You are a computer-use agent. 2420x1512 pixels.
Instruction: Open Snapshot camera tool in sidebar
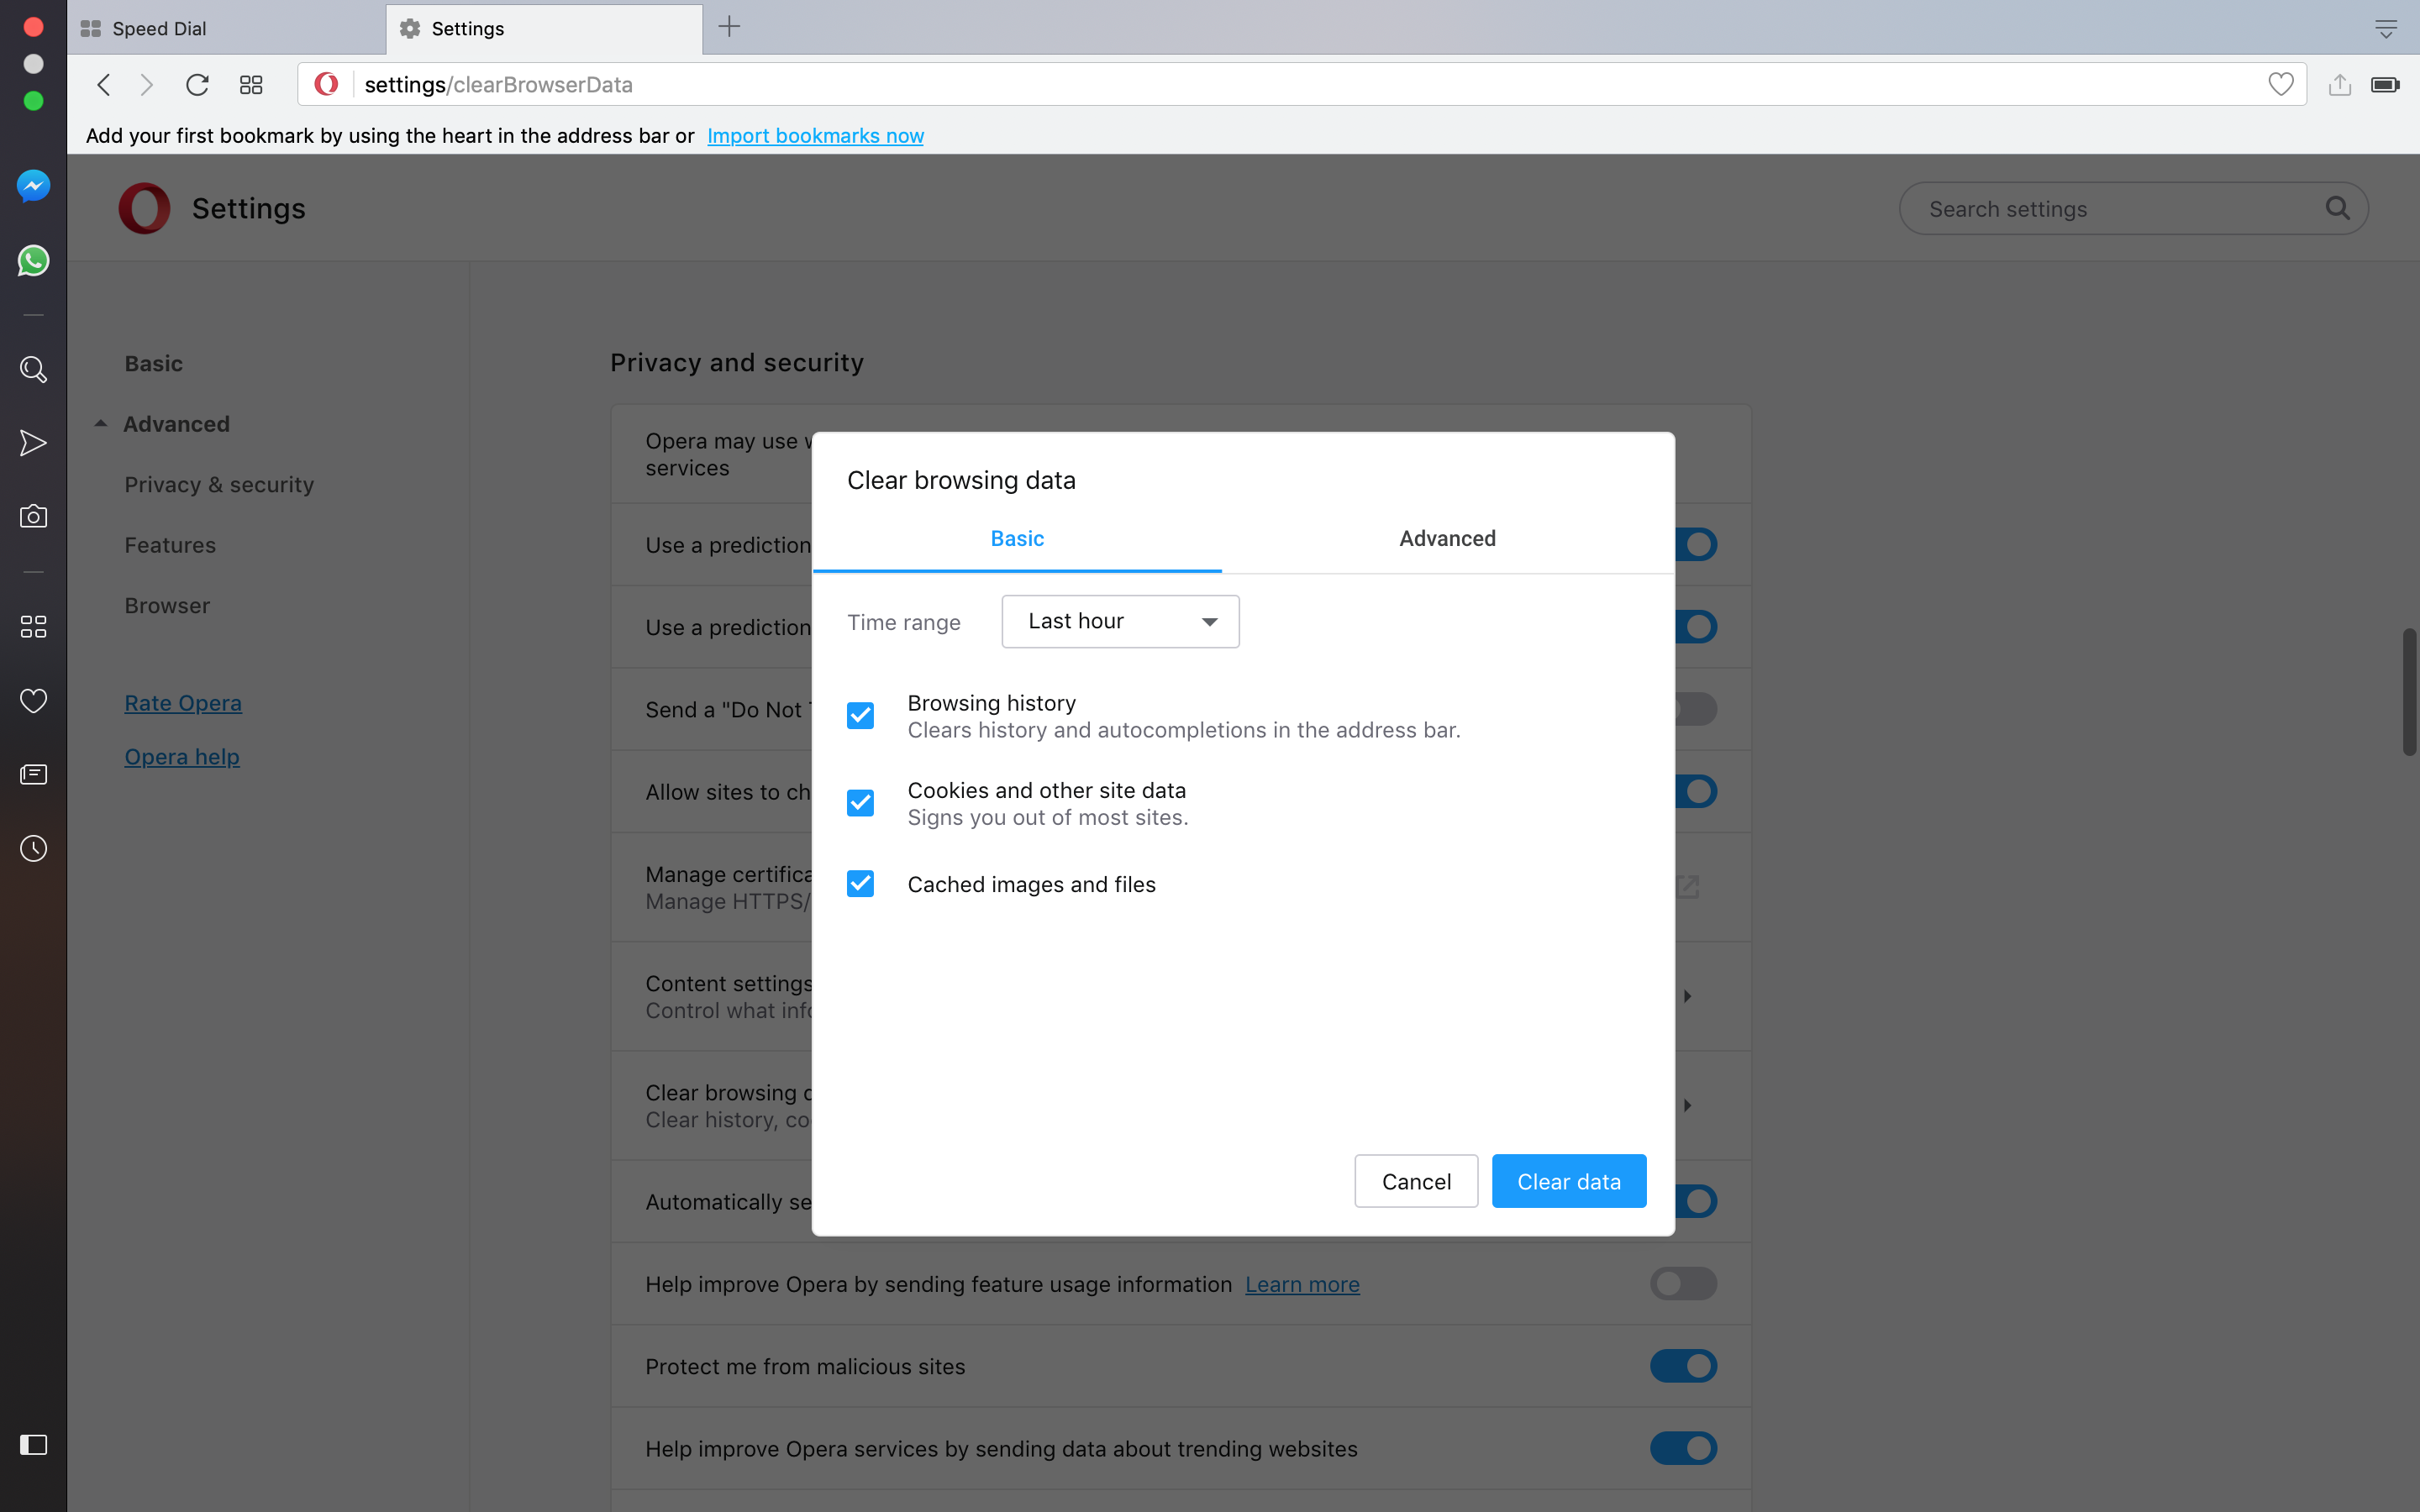pyautogui.click(x=33, y=517)
